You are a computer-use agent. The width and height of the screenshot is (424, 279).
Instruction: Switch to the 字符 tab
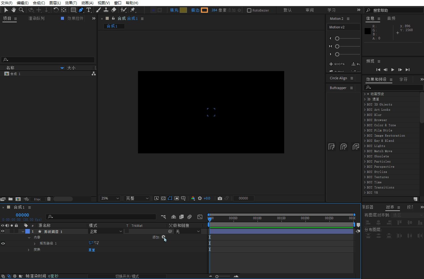pos(404,79)
